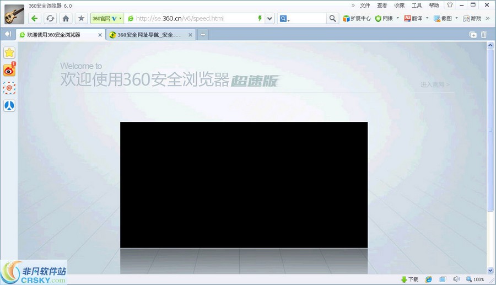Click the vertical scrollbar thumb
Viewport: 496px width, 285px height.
pyautogui.click(x=490, y=130)
